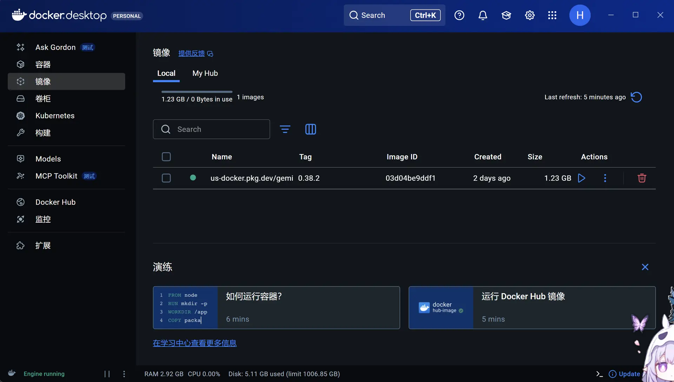Click the green in-use status dot

[x=193, y=178]
